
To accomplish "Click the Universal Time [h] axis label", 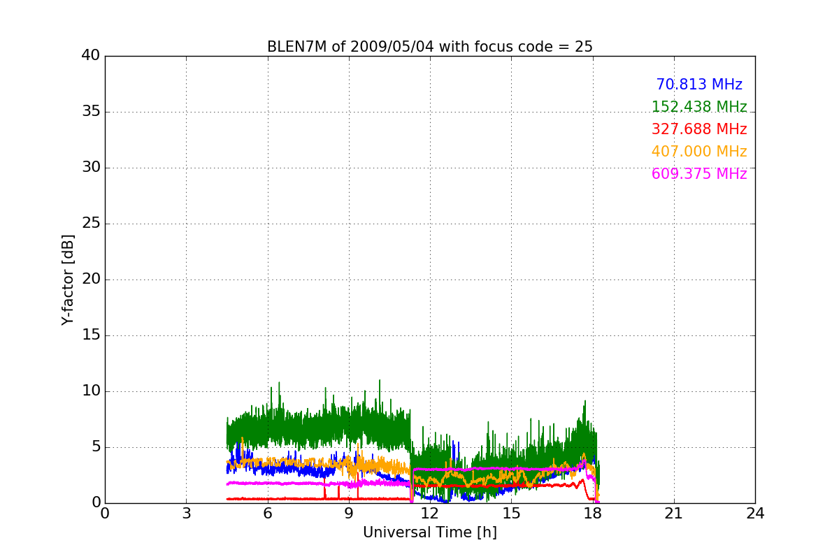I will pos(430,532).
